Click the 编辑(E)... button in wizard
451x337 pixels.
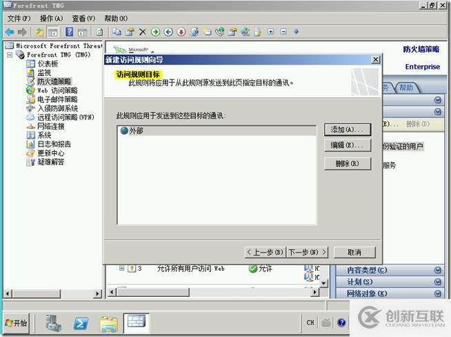[x=348, y=145]
